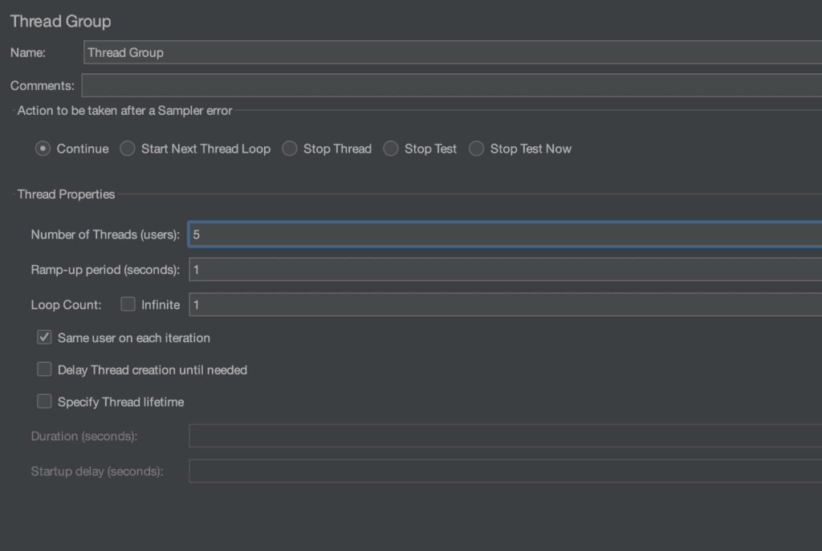Pick the Stop Test radio option
The image size is (822, 551).
pos(391,149)
